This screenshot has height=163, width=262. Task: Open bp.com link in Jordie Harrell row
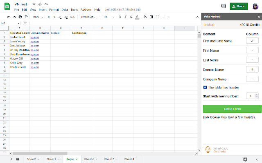tap(35, 37)
